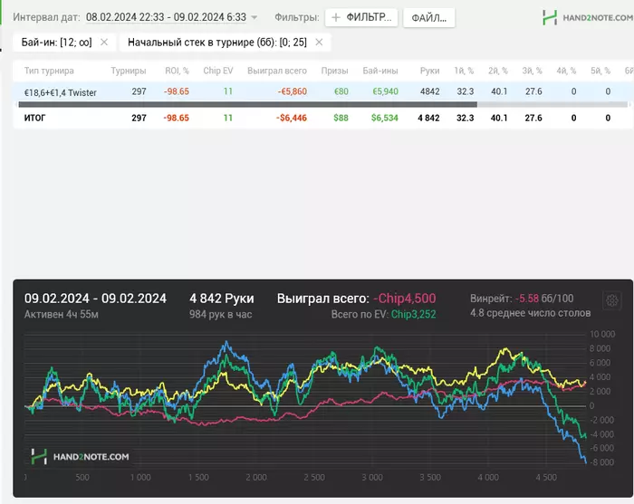
Task: Click the Винрейт -5.58 бб/100 label
Action: [522, 299]
